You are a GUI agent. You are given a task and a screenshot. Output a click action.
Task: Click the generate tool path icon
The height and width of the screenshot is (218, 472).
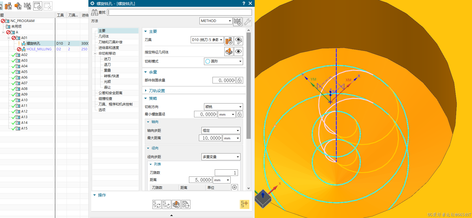click(157, 204)
